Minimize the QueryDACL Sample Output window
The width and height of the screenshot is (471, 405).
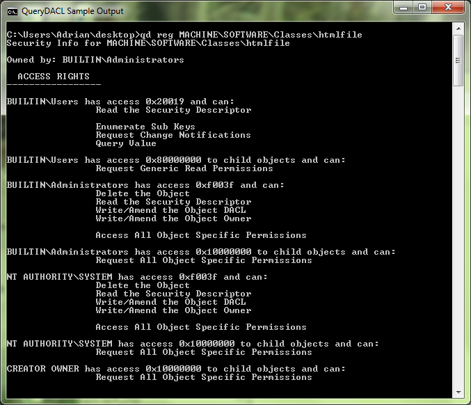[404, 8]
